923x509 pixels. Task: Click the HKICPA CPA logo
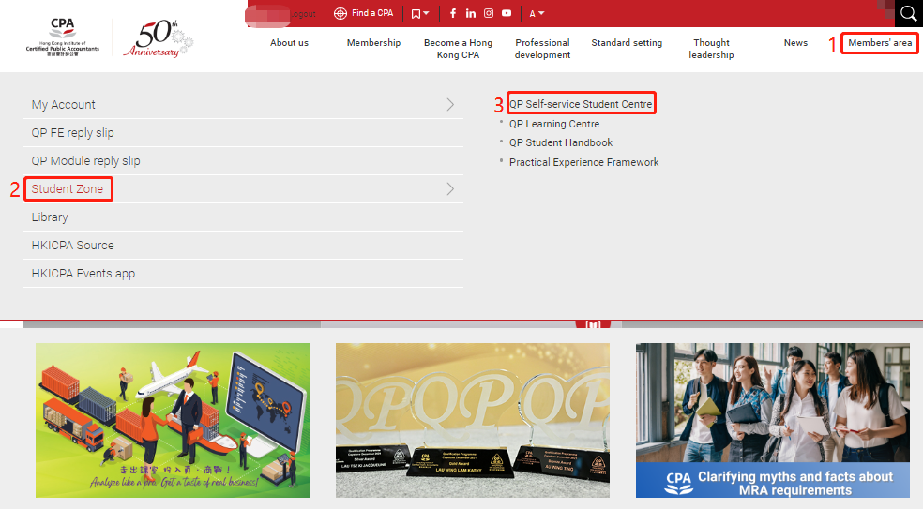click(x=62, y=37)
